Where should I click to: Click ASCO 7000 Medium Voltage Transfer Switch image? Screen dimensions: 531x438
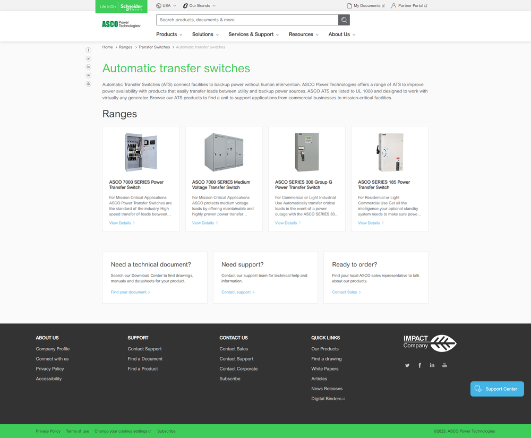[224, 152]
